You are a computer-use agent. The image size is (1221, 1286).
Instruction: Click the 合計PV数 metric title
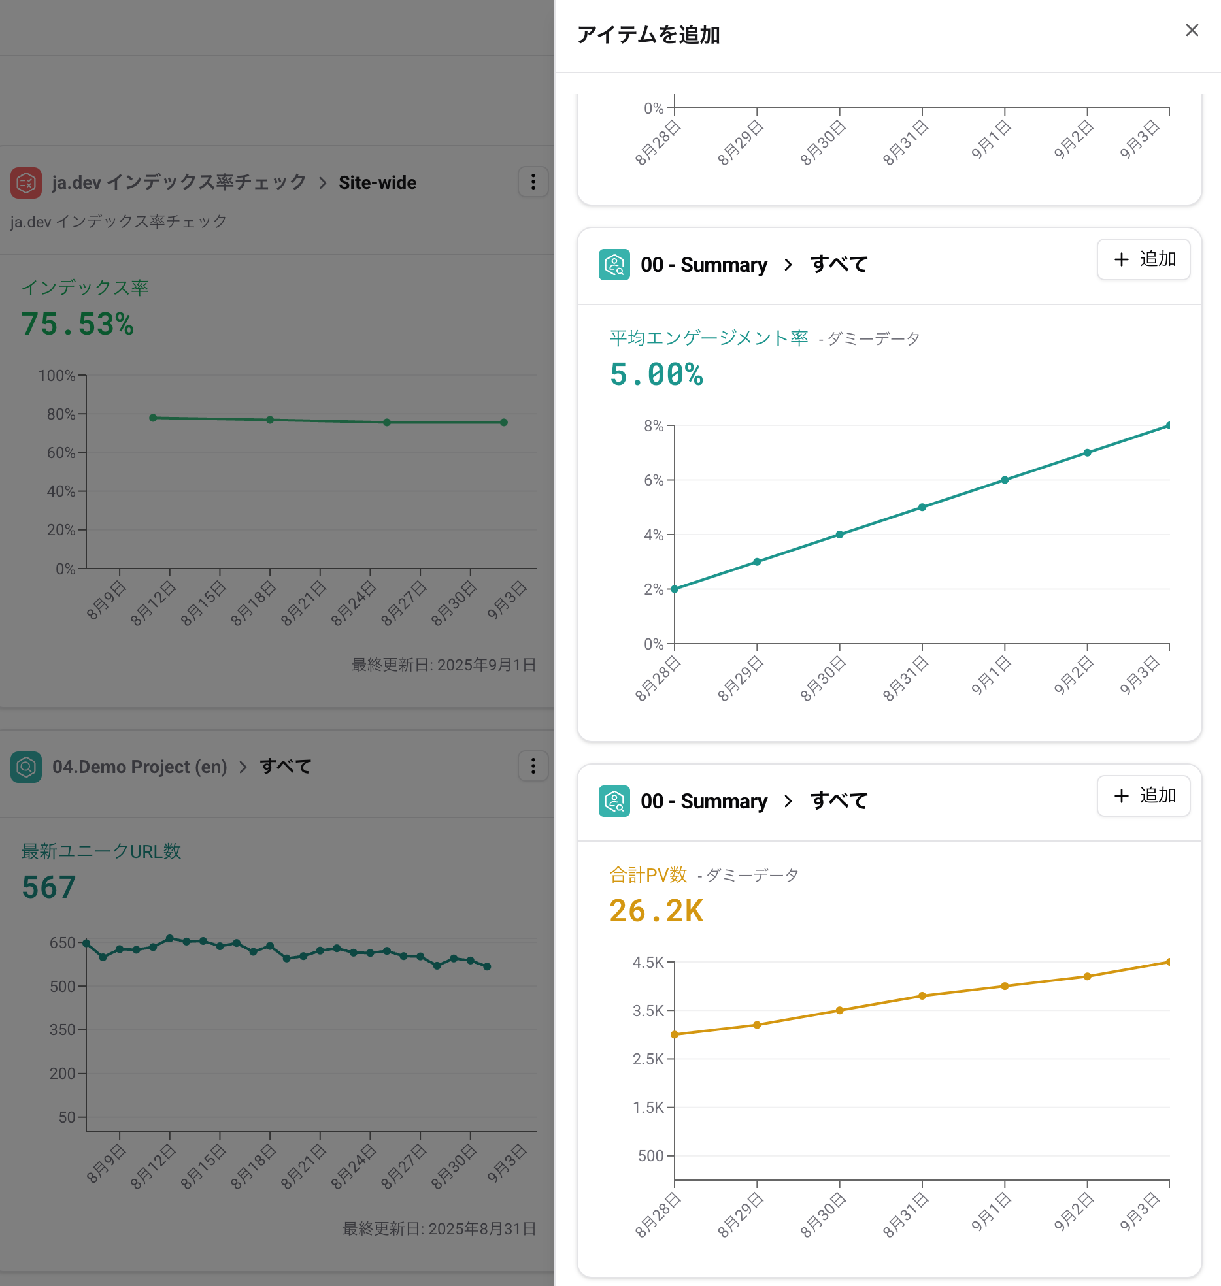coord(648,874)
